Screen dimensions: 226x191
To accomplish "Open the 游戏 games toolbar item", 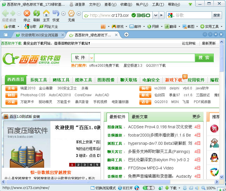I will (x=118, y=27).
